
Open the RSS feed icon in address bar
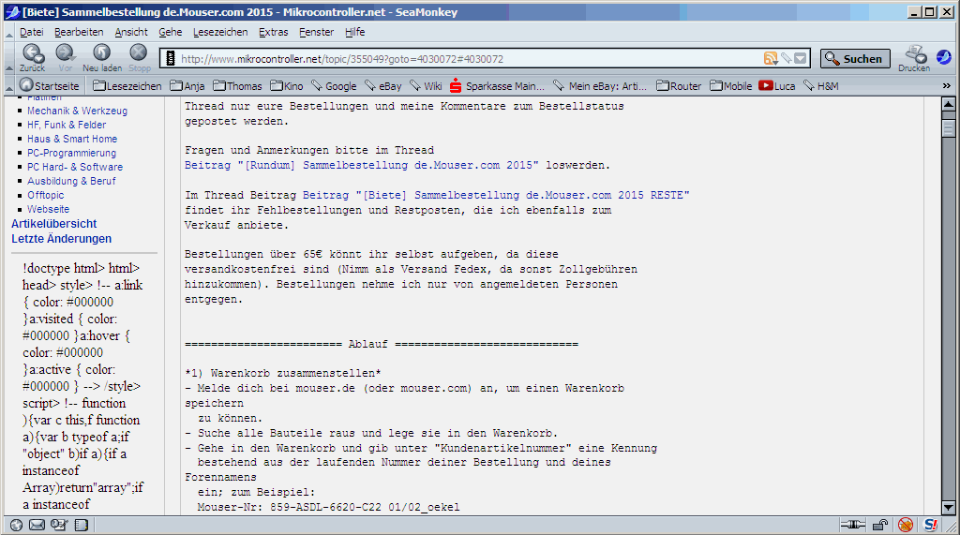click(771, 58)
